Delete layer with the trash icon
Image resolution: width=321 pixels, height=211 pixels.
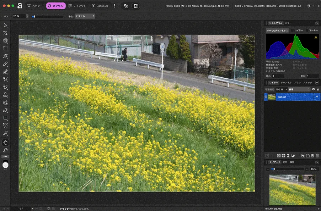pyautogui.click(x=317, y=155)
